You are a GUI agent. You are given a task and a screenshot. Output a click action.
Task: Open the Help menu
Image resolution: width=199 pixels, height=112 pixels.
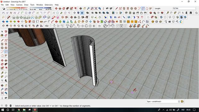coord(57,5)
